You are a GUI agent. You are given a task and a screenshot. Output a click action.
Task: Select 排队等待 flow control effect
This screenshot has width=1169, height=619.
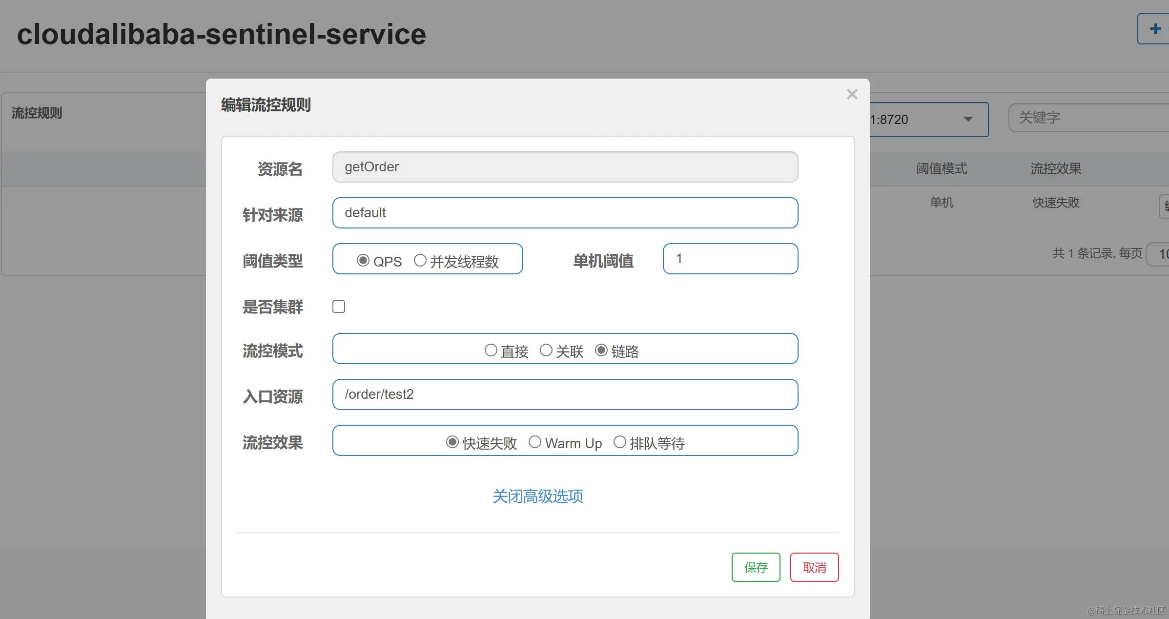click(x=620, y=442)
